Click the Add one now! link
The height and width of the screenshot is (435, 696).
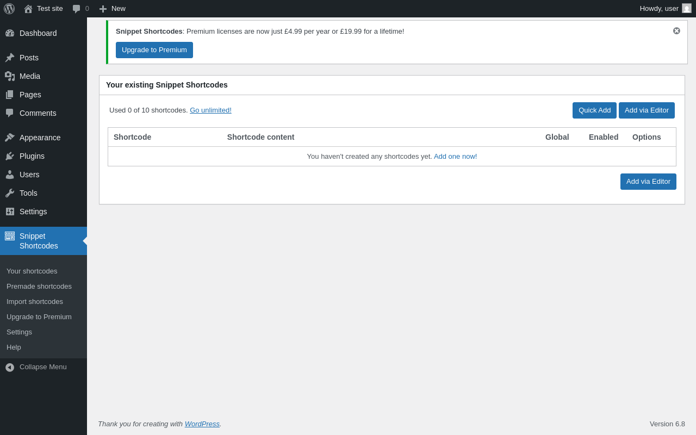point(455,157)
